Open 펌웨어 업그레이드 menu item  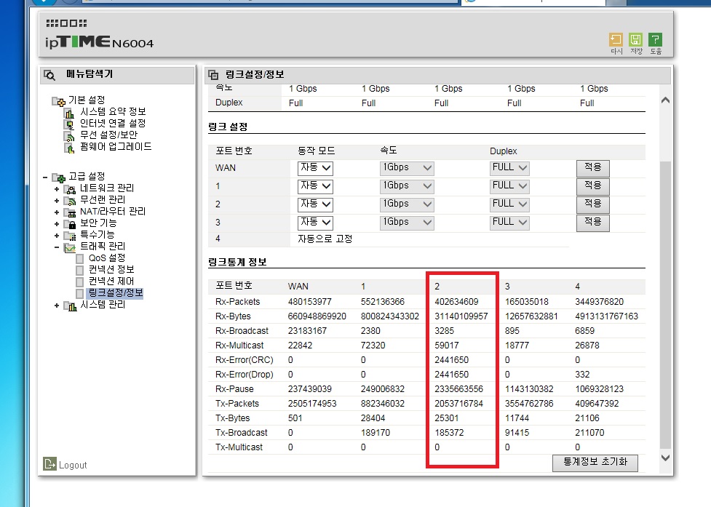[116, 147]
